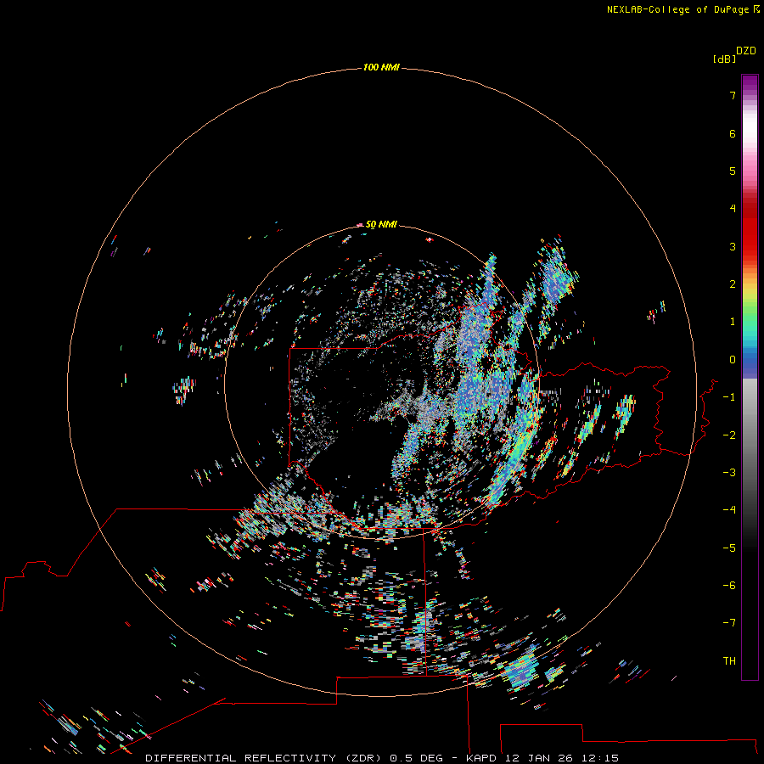The height and width of the screenshot is (764, 764).
Task: Click the -2 value on color scale
Action: [729, 435]
